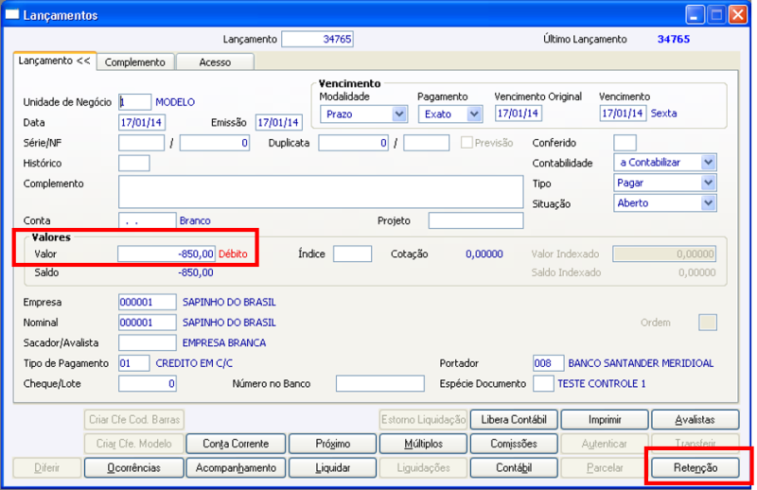Click the Emissão date field
This screenshot has width=757, height=490.
click(278, 123)
